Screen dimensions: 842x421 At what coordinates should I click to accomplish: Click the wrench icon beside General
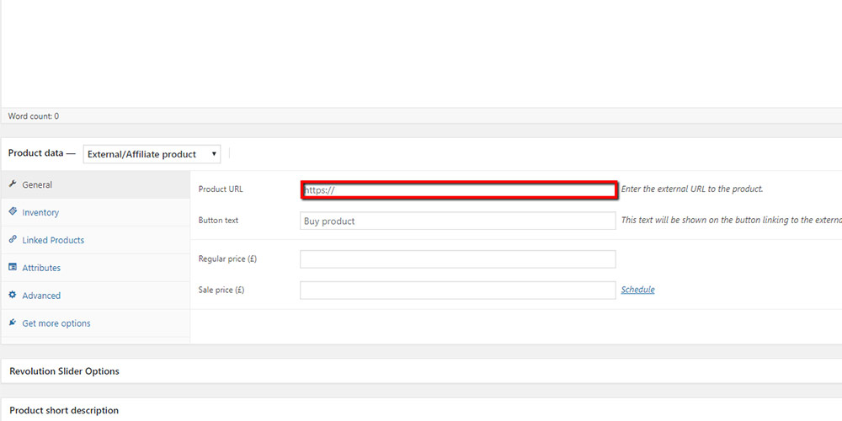click(13, 184)
